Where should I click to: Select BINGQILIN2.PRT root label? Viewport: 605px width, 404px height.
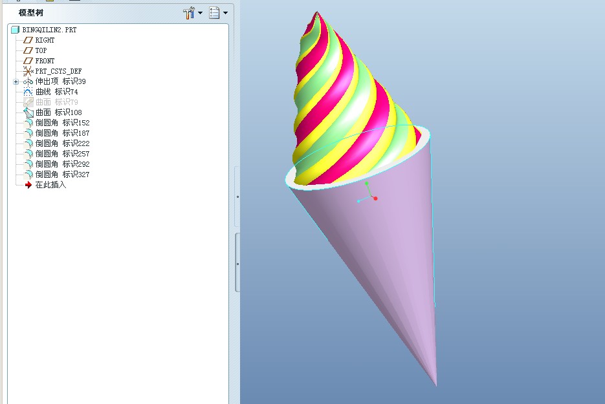pos(49,30)
